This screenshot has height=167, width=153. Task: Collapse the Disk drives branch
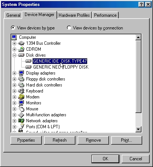click(x=14, y=55)
